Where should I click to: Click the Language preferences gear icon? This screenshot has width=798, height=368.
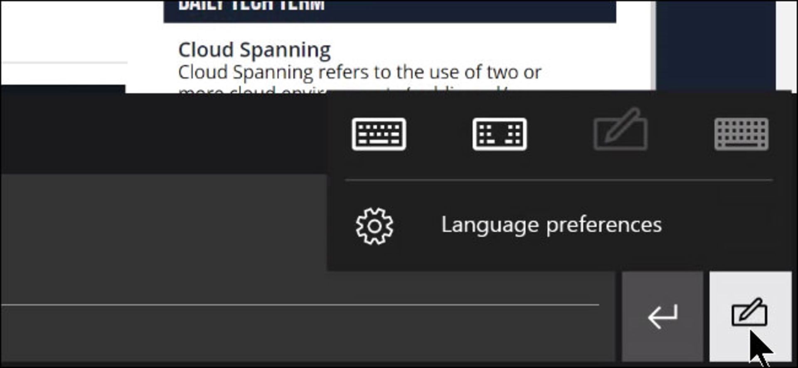(x=373, y=226)
